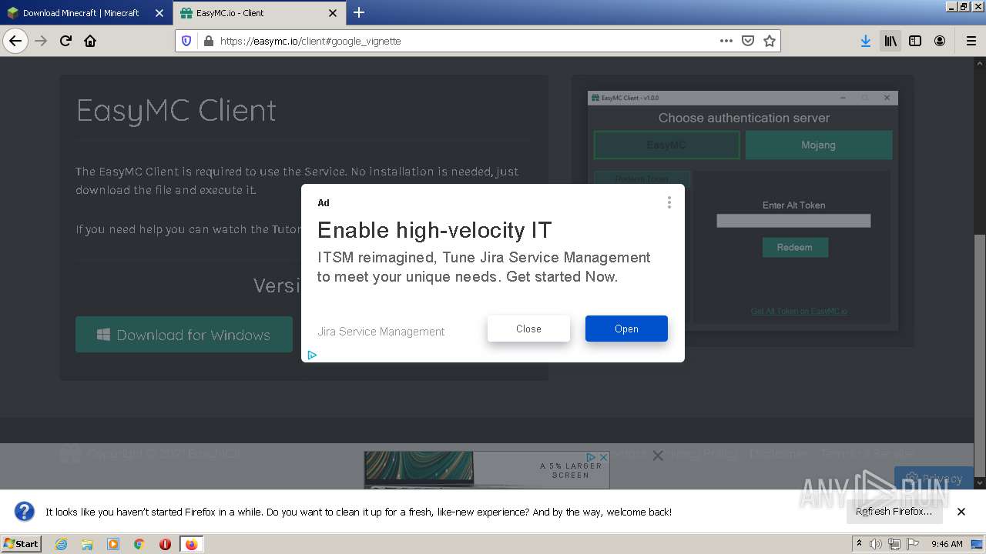Open Library history and bookmarks

(x=890, y=41)
